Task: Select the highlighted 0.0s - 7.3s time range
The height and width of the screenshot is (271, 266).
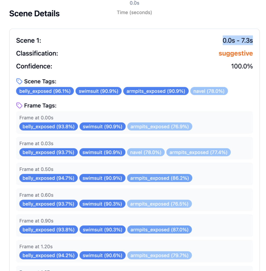Action: tap(238, 40)
